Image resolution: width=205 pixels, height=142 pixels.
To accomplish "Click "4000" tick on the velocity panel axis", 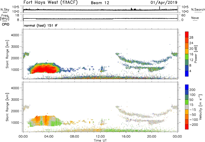I will 15,88.
